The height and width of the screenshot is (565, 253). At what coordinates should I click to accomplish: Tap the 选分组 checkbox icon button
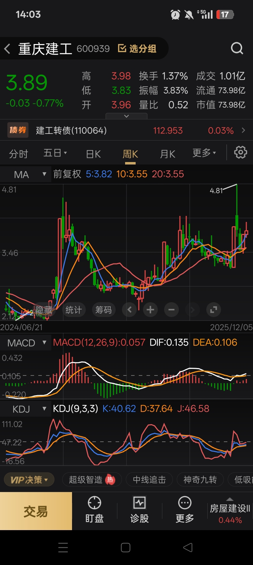point(137,49)
